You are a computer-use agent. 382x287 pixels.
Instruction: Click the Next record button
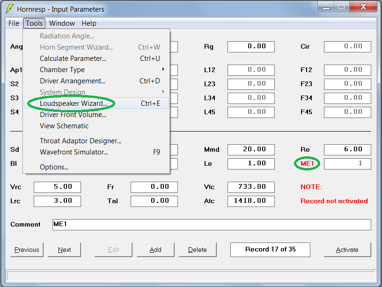click(x=64, y=250)
